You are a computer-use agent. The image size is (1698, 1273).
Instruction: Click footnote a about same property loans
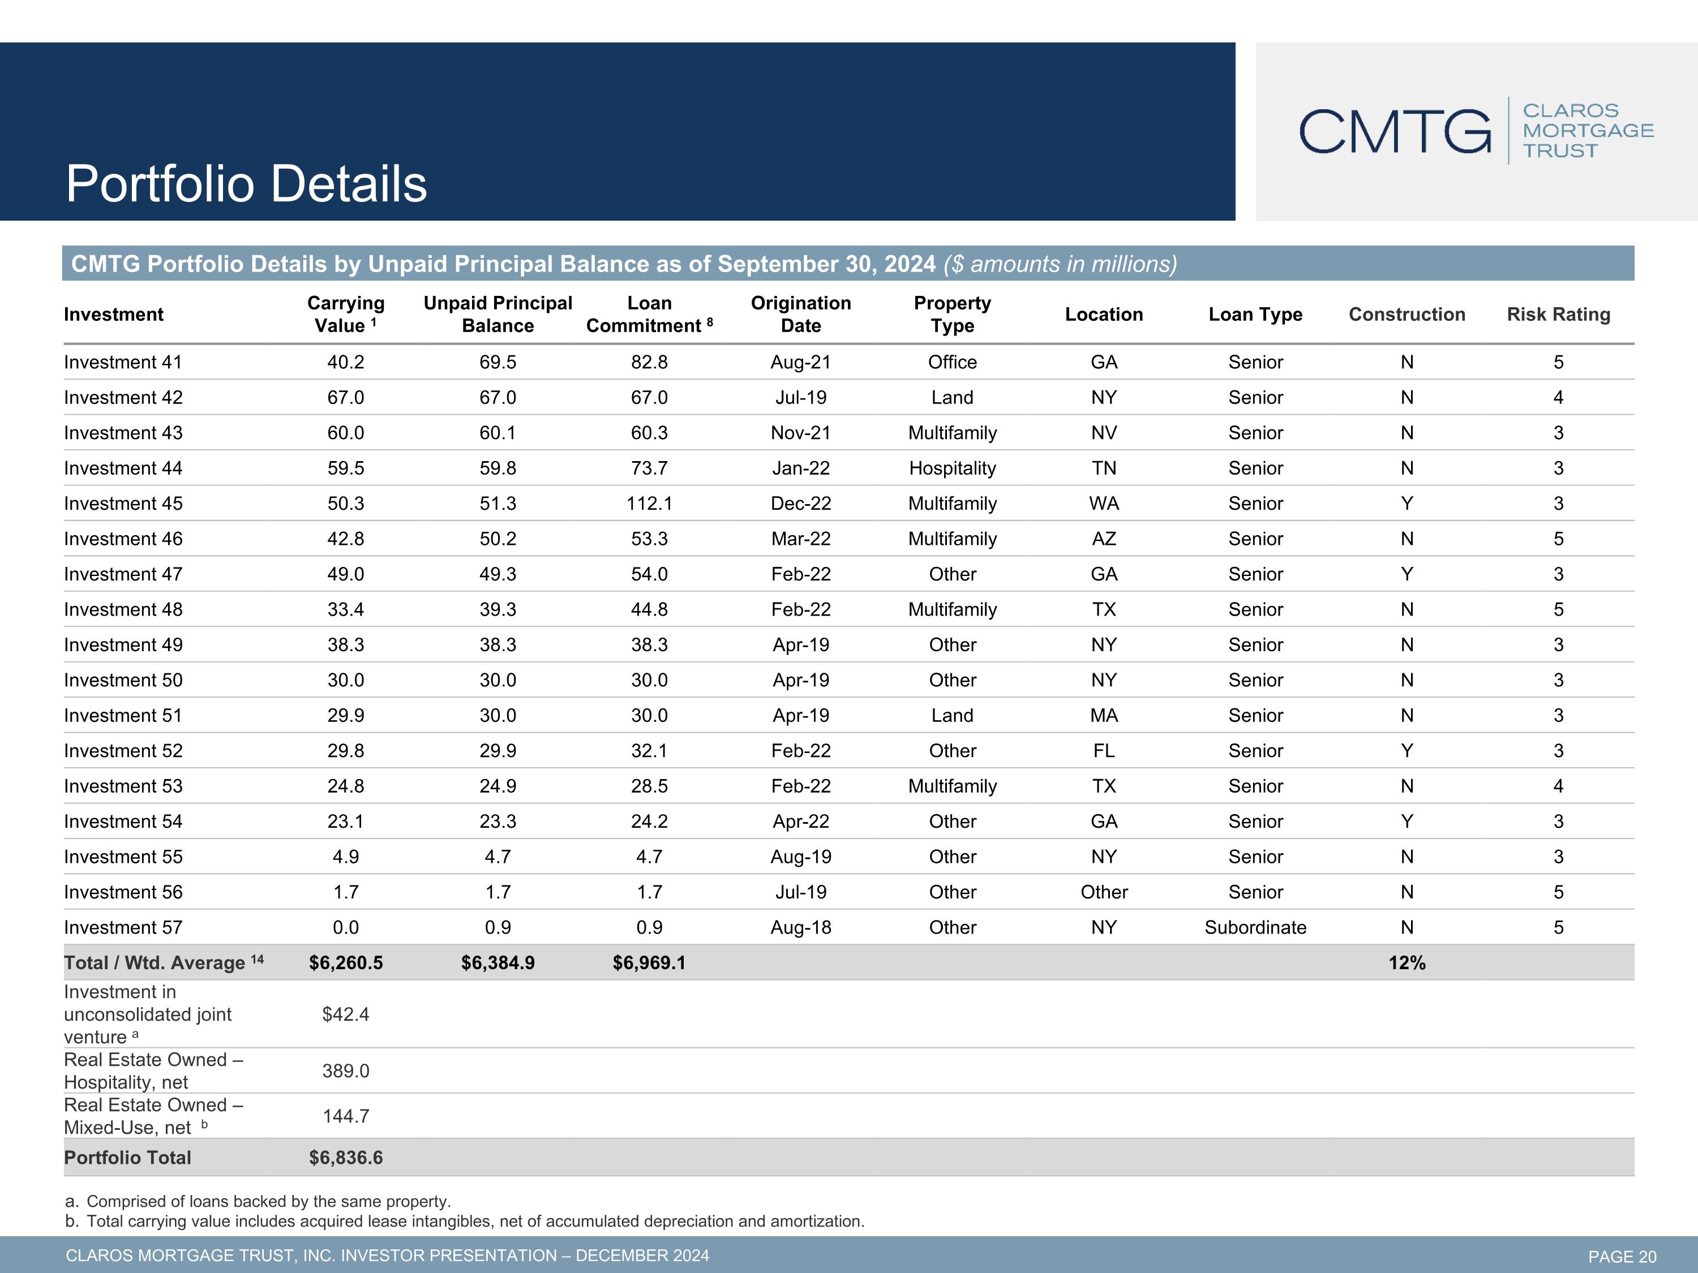258,1201
